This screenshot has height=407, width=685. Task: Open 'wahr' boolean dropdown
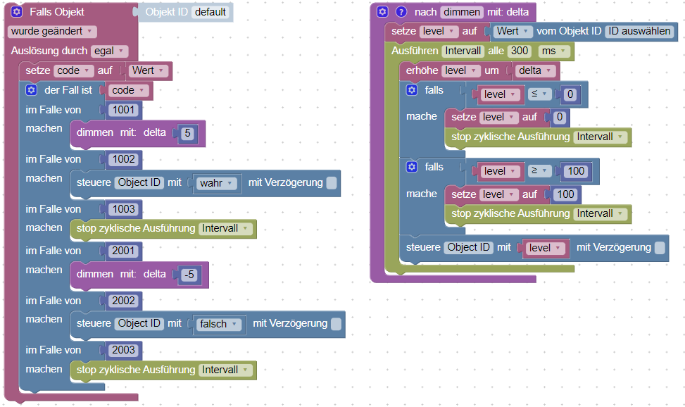pos(217,183)
